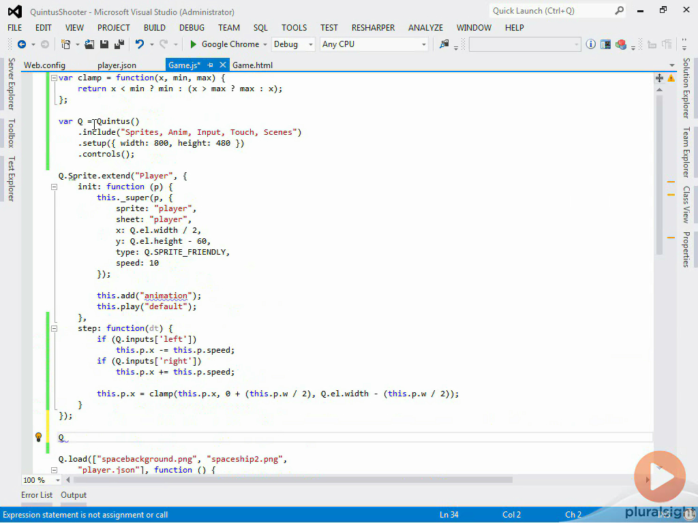Image resolution: width=698 pixels, height=523 pixels.
Task: Open the 100 % zoom dropdown
Action: (57, 480)
